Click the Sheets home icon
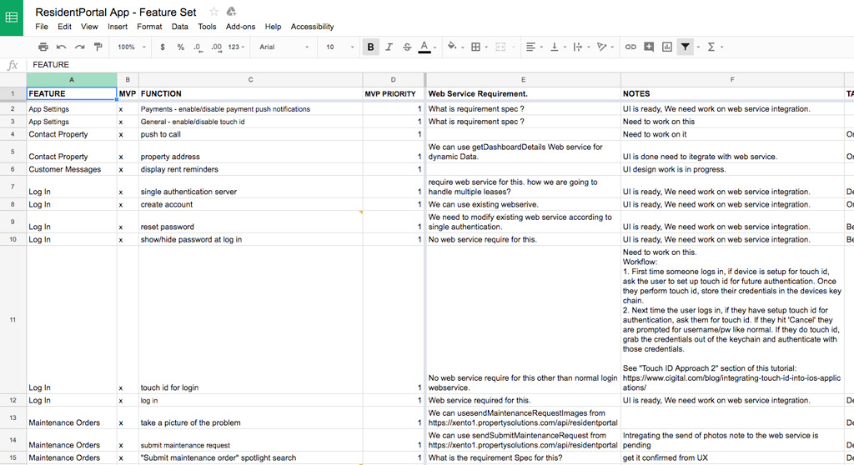 pos(12,18)
